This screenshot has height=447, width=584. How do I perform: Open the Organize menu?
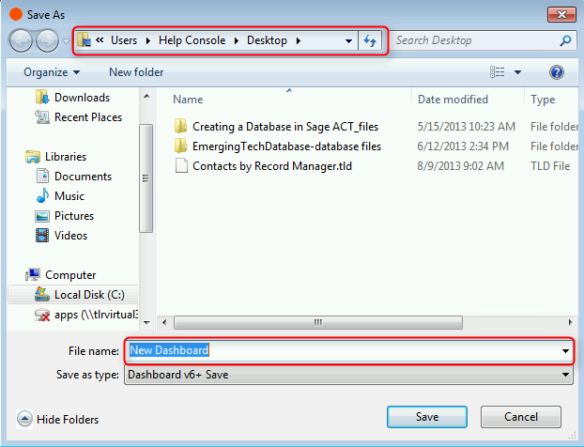click(x=52, y=72)
